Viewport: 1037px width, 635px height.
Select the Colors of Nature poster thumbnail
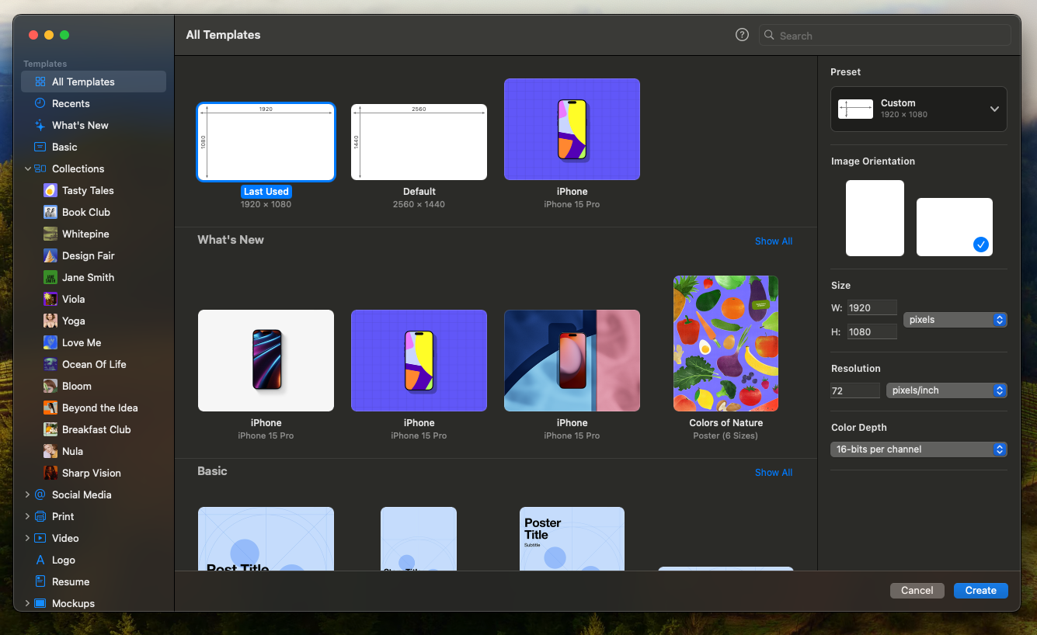(x=726, y=344)
